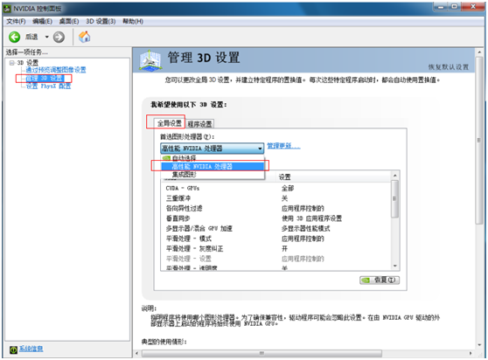Open the 桌面(E) menu
The image size is (488, 360).
(x=69, y=21)
